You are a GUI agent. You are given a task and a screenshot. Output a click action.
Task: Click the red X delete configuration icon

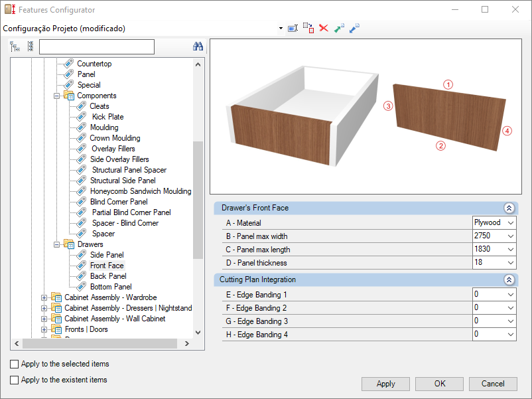tap(324, 28)
